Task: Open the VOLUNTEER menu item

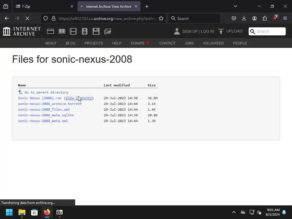Action: tap(213, 43)
